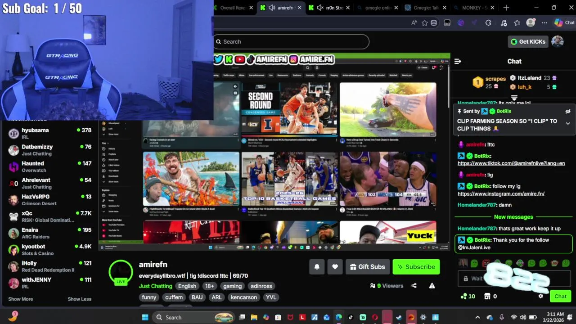576x324 pixels.
Task: Click the Just Chatting category link
Action: click(155, 286)
